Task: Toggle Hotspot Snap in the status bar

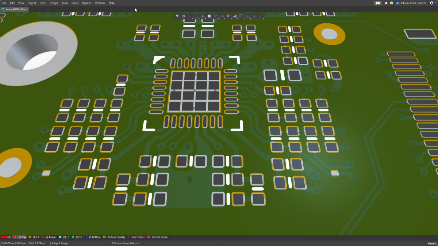Action: 58,243
